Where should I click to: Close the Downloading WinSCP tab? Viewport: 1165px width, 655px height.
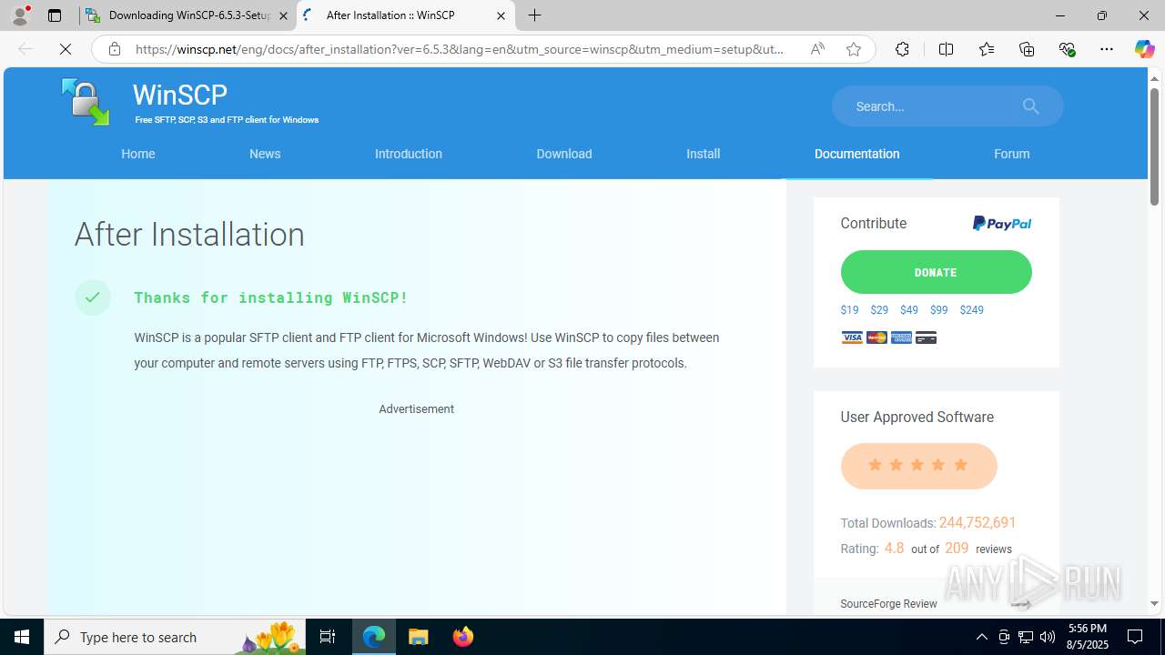(283, 15)
